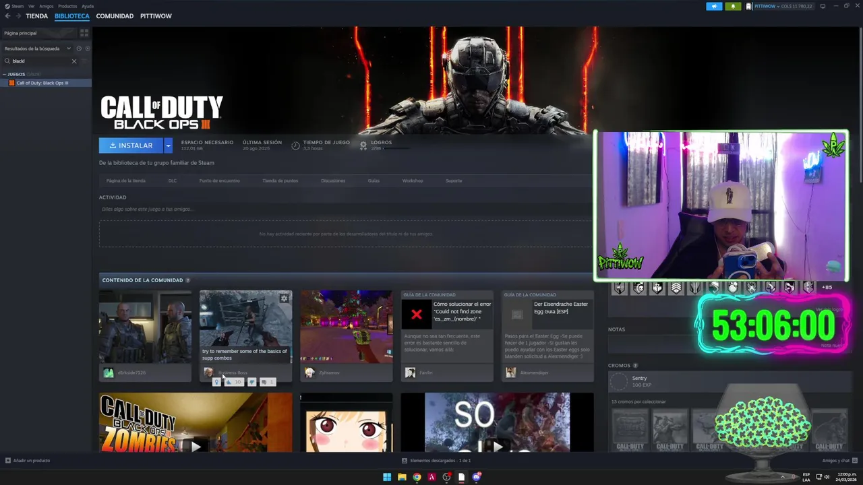Select Call of Duty: Black Ops III in list
Viewport: 863px width, 485px height.
(x=46, y=83)
